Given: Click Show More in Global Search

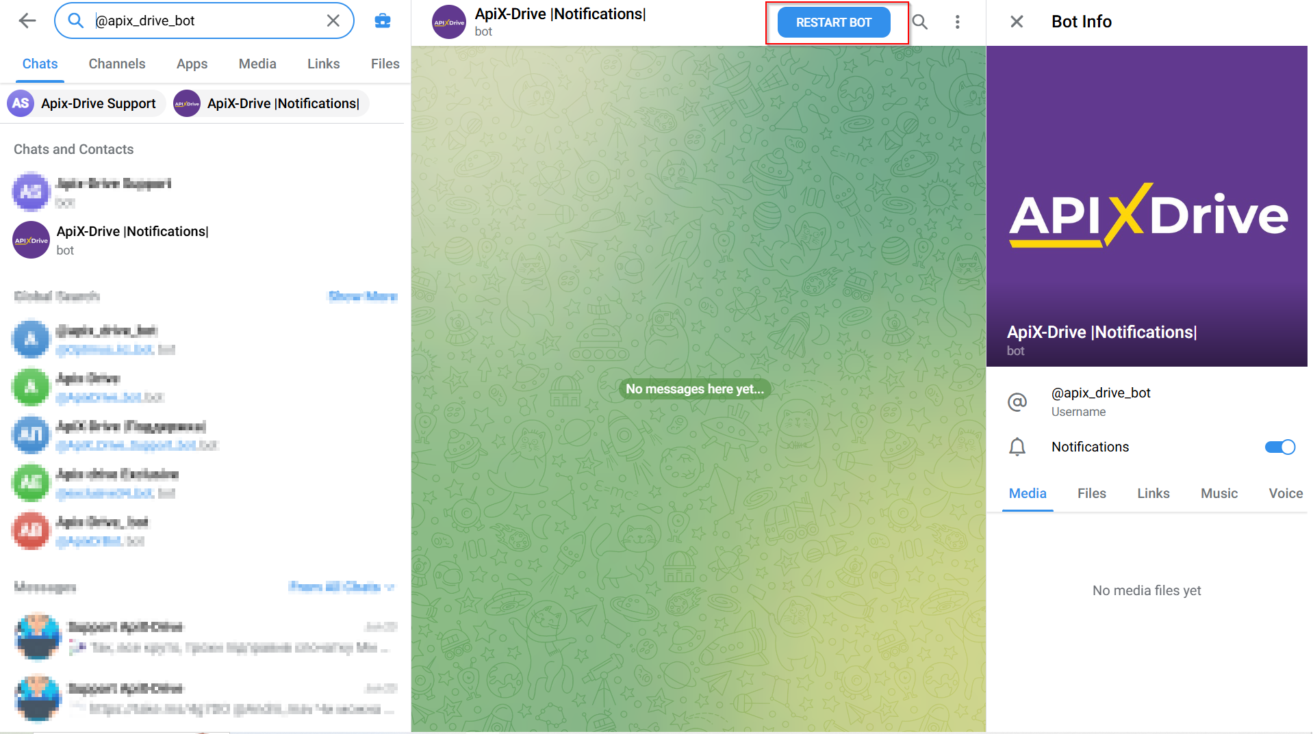Looking at the screenshot, I should tap(363, 296).
